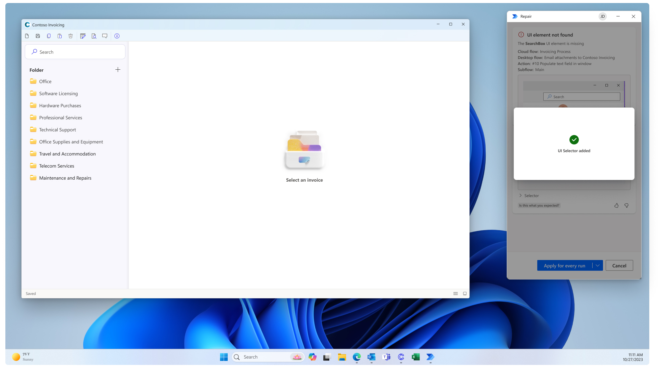The height and width of the screenshot is (379, 661).
Task: Click the info icon in Contoso Invoicing toolbar
Action: pyautogui.click(x=117, y=36)
